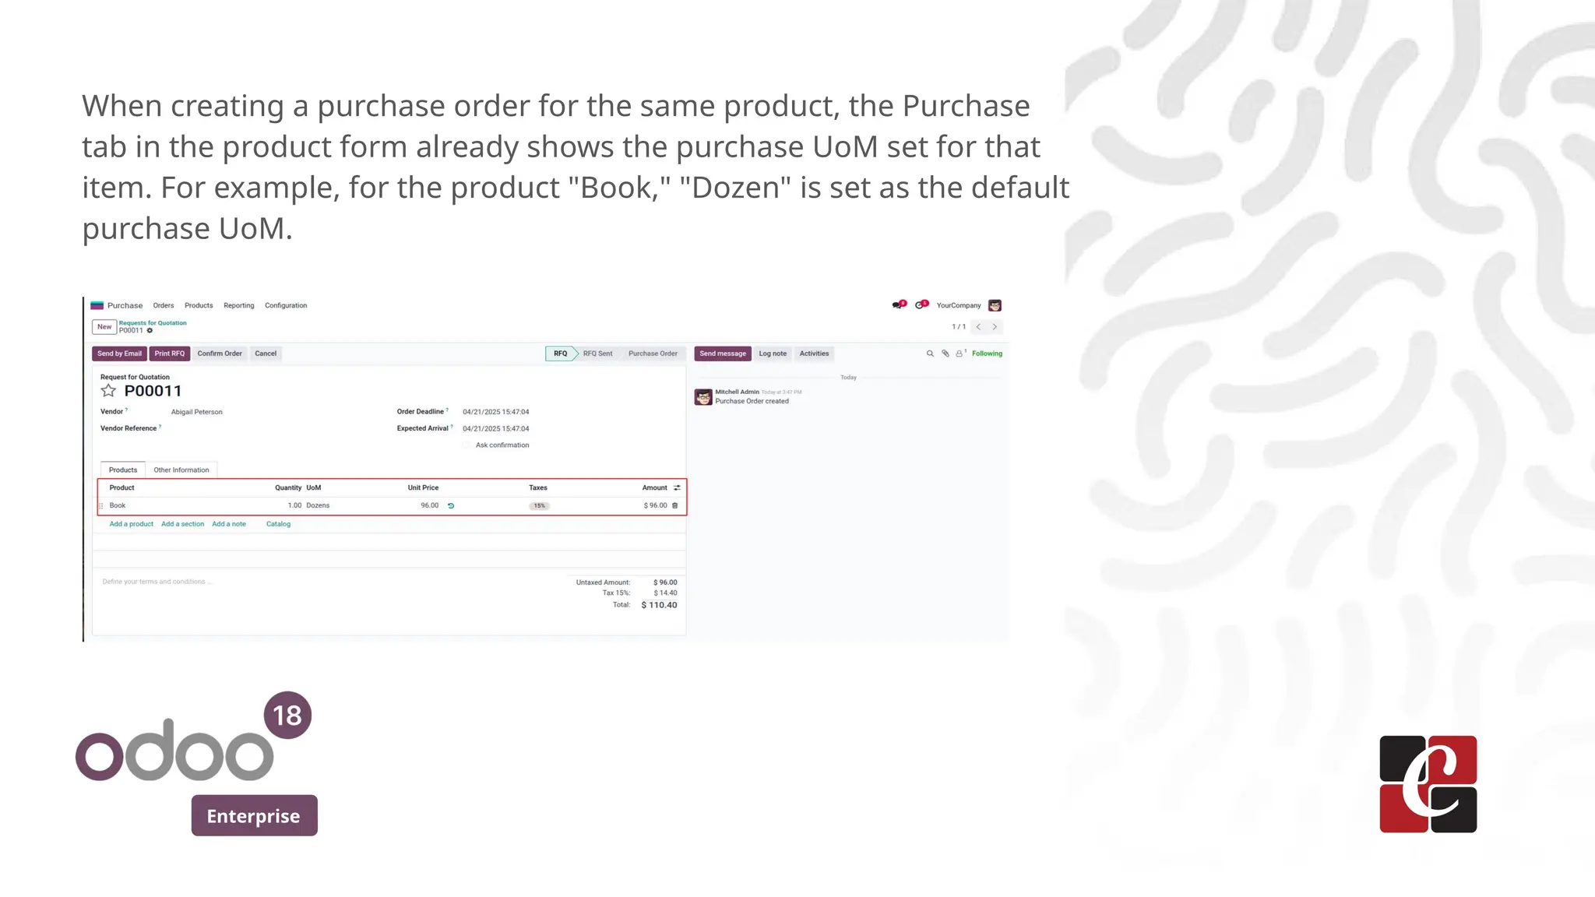Viewport: 1595px width, 897px height.
Task: Open the Mitchell Admin user avatar menu
Action: pos(995,305)
